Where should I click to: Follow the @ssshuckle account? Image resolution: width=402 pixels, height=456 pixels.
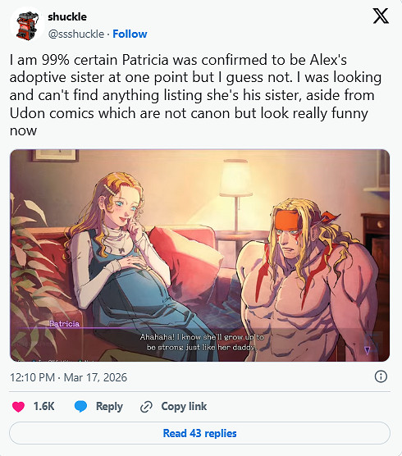(x=130, y=34)
